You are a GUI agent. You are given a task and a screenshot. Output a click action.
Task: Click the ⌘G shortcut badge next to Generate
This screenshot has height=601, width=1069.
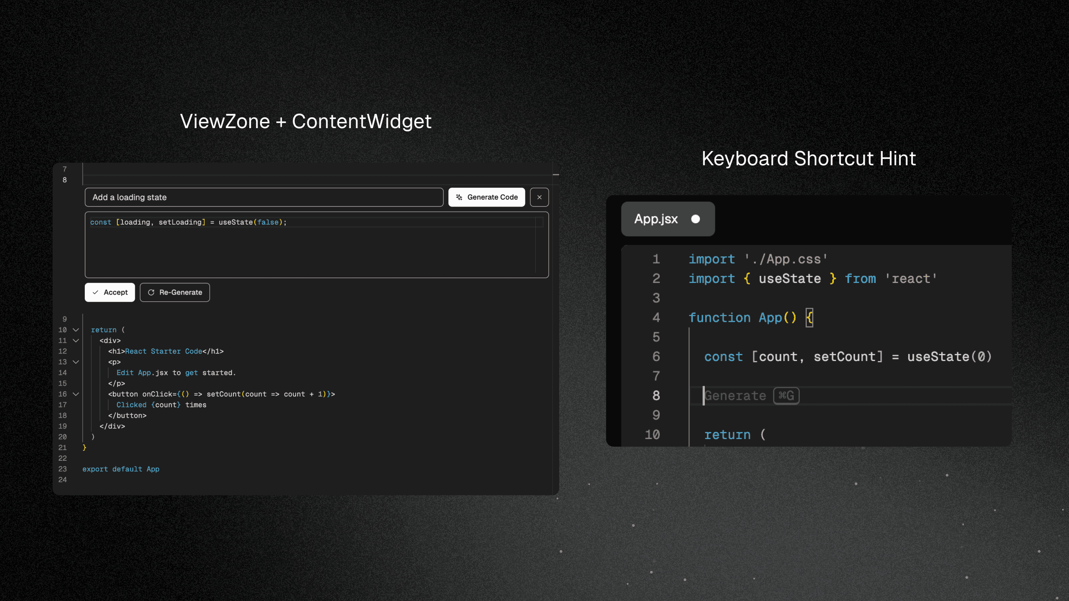point(787,395)
